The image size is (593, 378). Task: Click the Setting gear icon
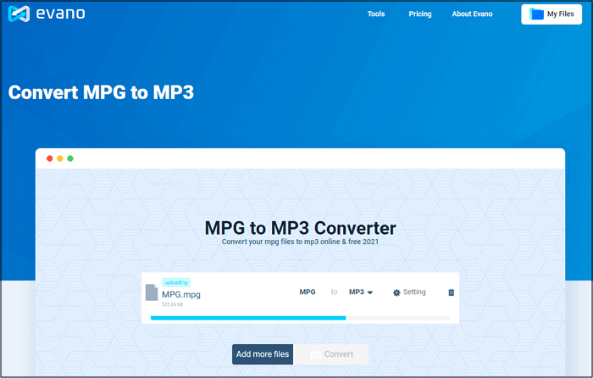(396, 292)
